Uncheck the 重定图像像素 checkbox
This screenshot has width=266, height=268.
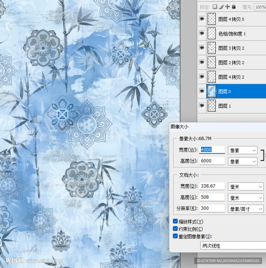[x=175, y=236]
